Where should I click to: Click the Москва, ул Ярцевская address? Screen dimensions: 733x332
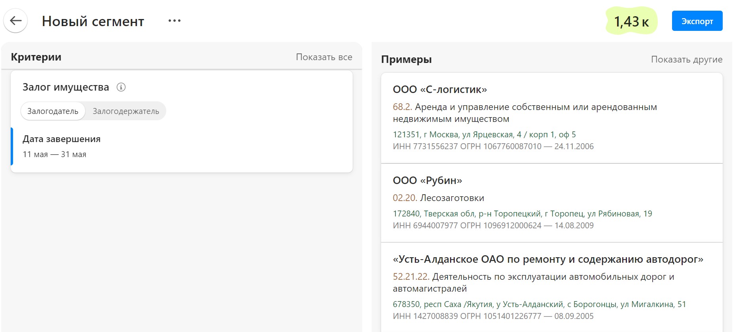pyautogui.click(x=484, y=135)
